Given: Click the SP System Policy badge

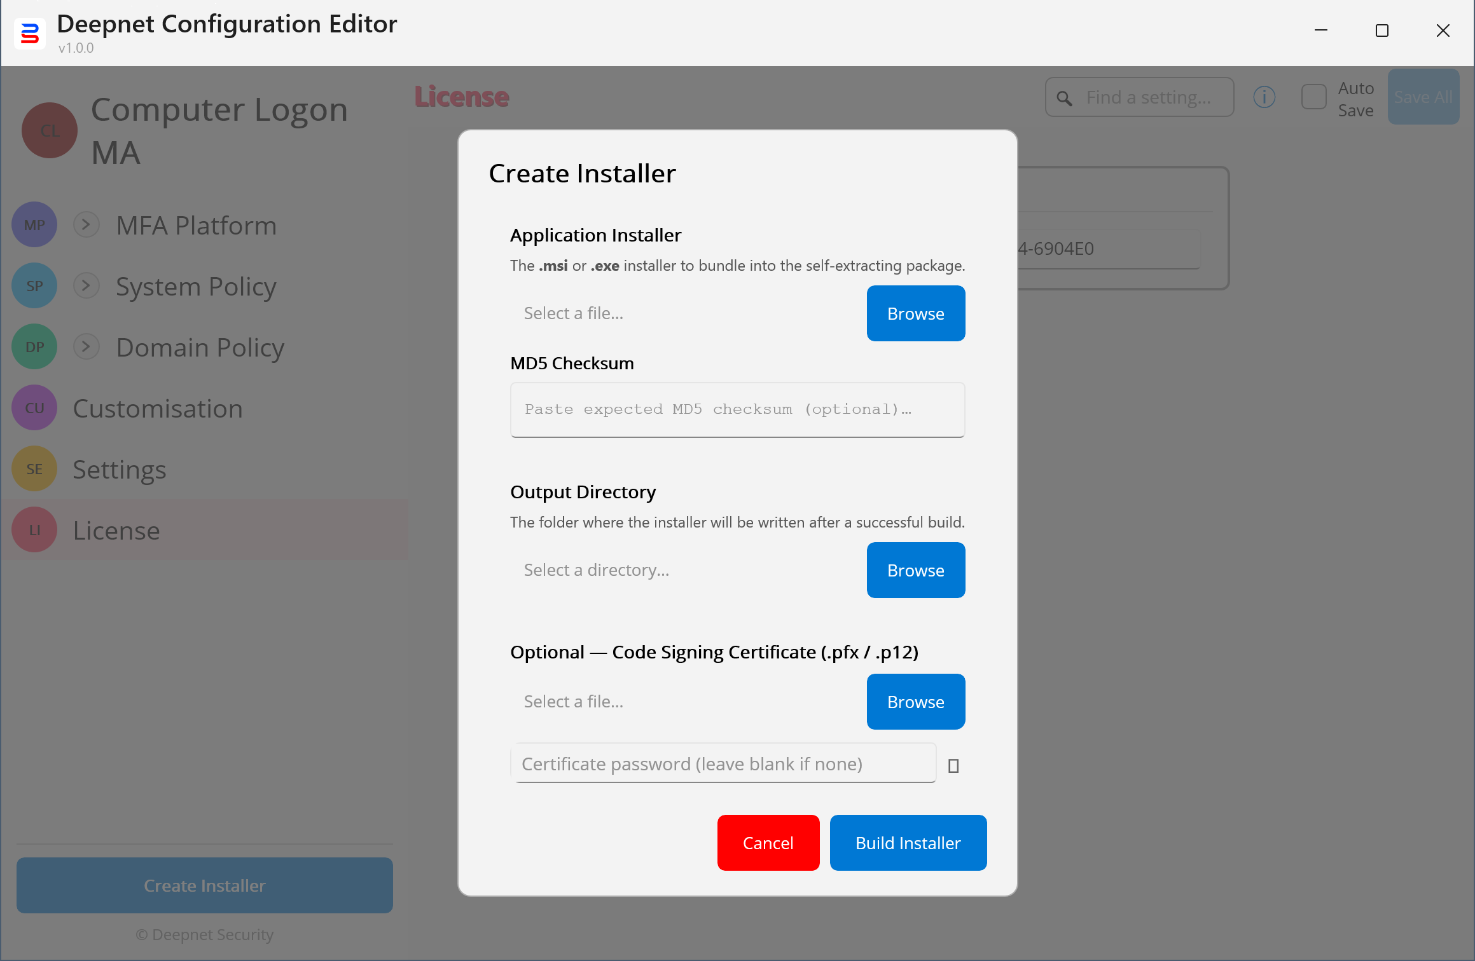Looking at the screenshot, I should click(x=34, y=286).
